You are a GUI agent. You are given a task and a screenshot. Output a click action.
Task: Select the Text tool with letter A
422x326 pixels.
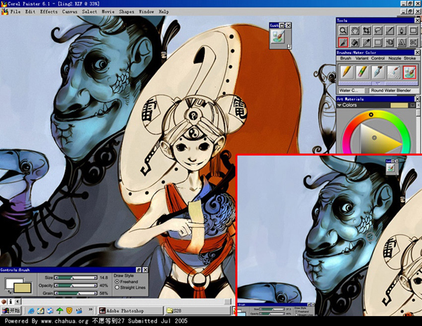tap(402, 42)
